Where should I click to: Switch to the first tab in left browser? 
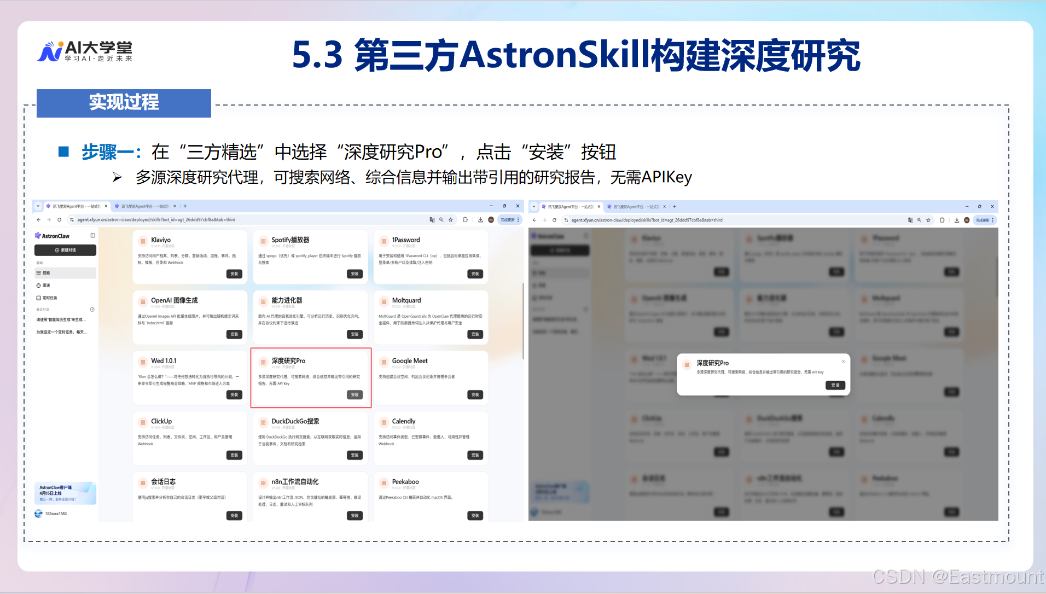77,206
